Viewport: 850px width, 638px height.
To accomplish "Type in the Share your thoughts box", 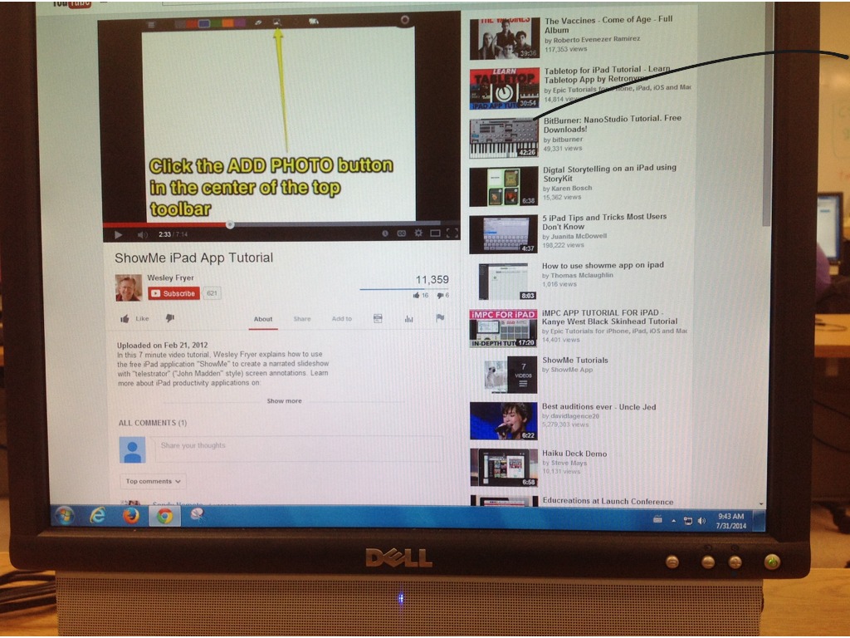I will tap(297, 447).
